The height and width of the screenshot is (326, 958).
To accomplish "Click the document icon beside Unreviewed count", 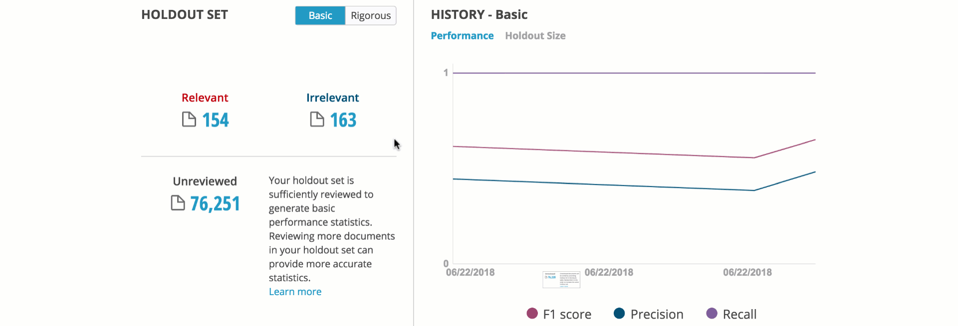I will coord(178,203).
